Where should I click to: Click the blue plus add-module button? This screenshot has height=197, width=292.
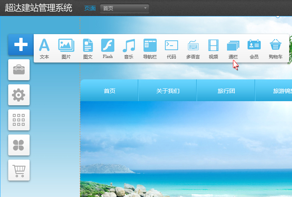coord(21,44)
